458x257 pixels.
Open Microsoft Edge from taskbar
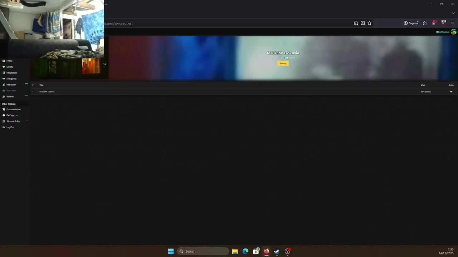(x=245, y=251)
